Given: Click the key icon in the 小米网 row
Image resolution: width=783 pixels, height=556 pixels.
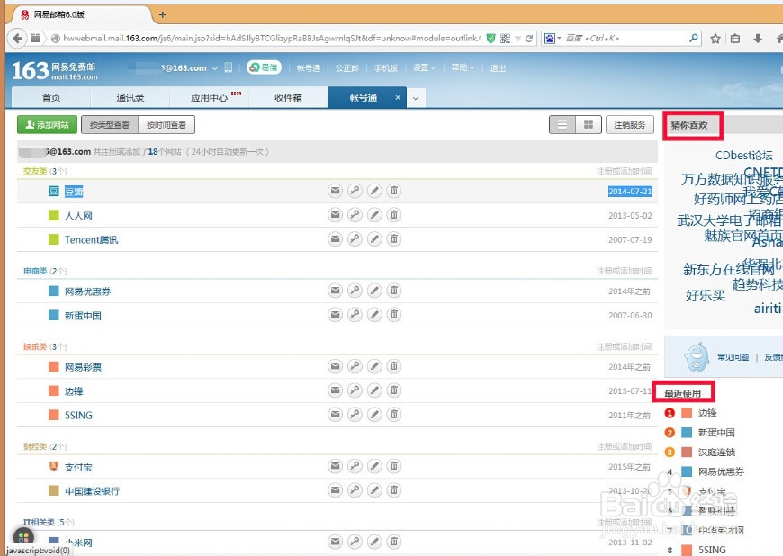Looking at the screenshot, I should 355,542.
